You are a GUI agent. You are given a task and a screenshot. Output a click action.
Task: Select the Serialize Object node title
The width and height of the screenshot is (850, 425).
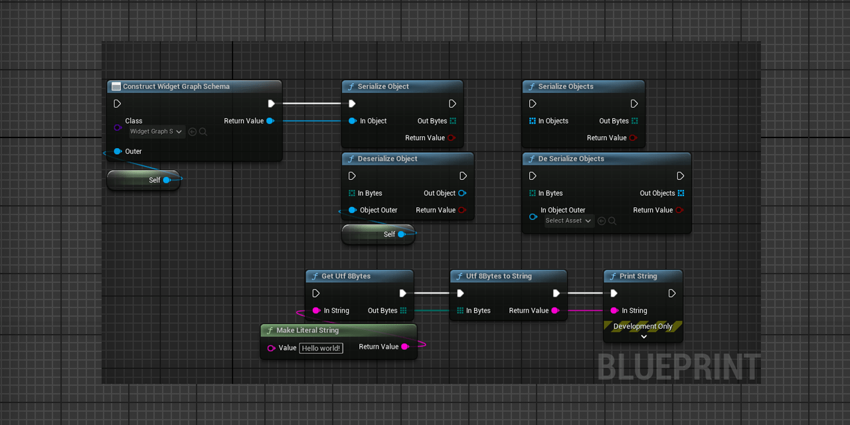click(383, 86)
